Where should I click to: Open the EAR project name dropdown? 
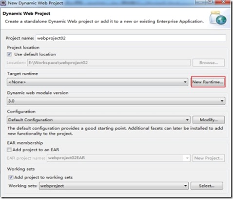point(118,158)
